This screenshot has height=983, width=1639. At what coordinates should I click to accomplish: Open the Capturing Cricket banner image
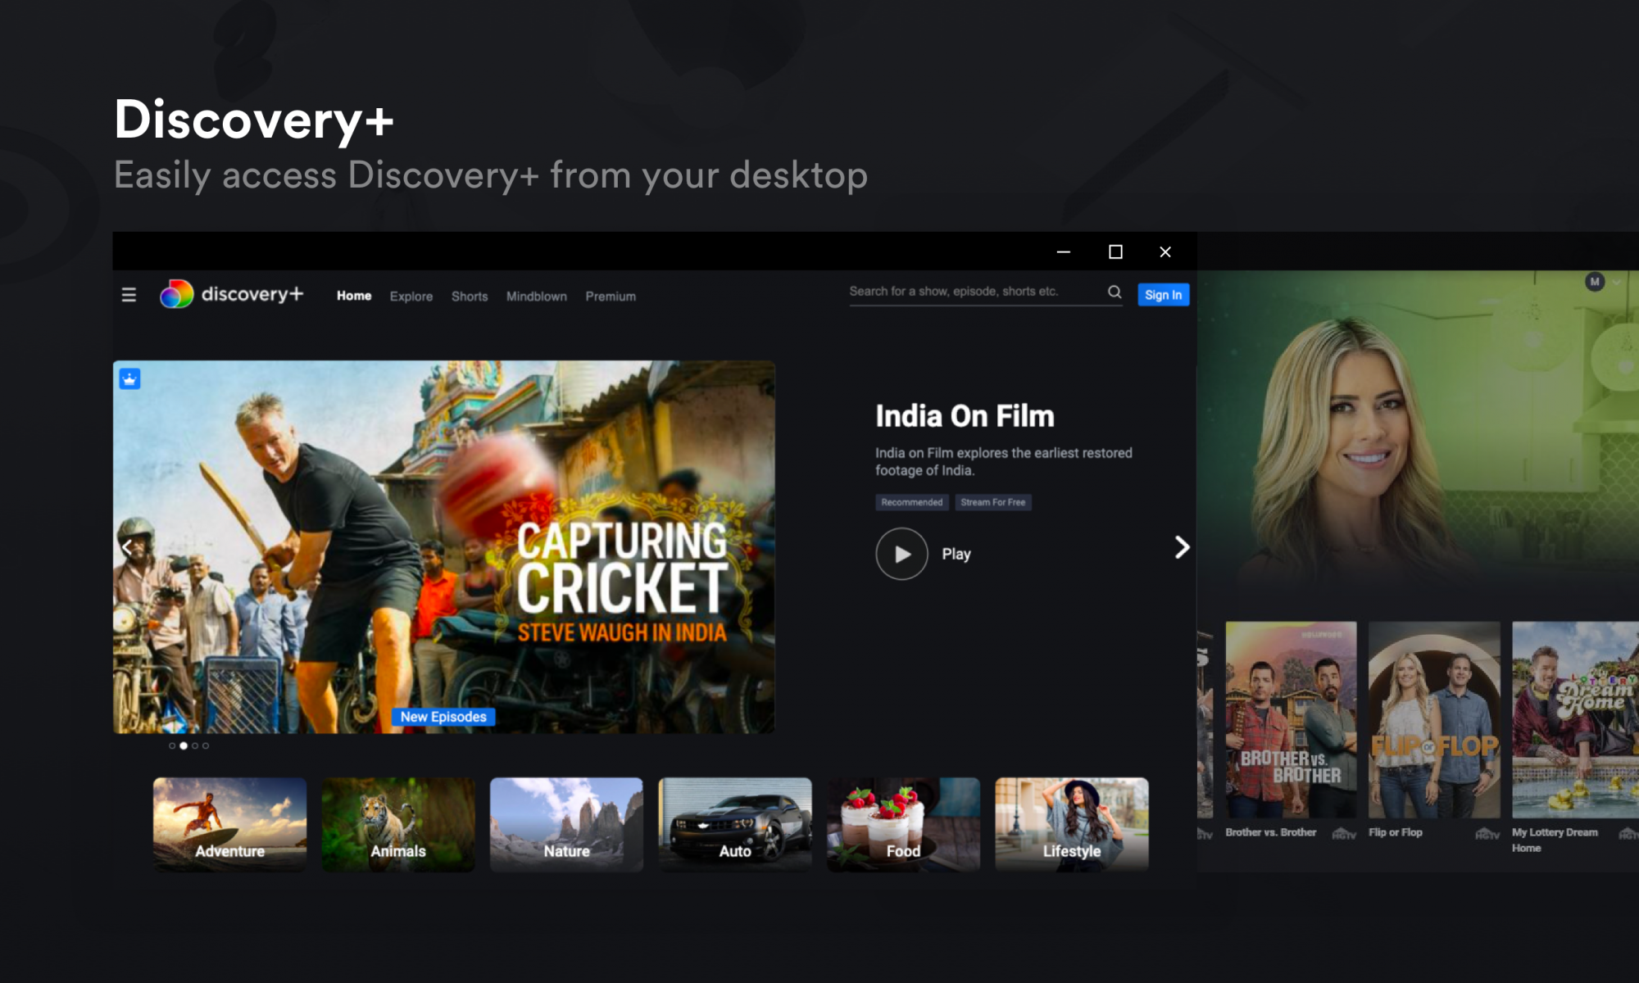coord(443,546)
